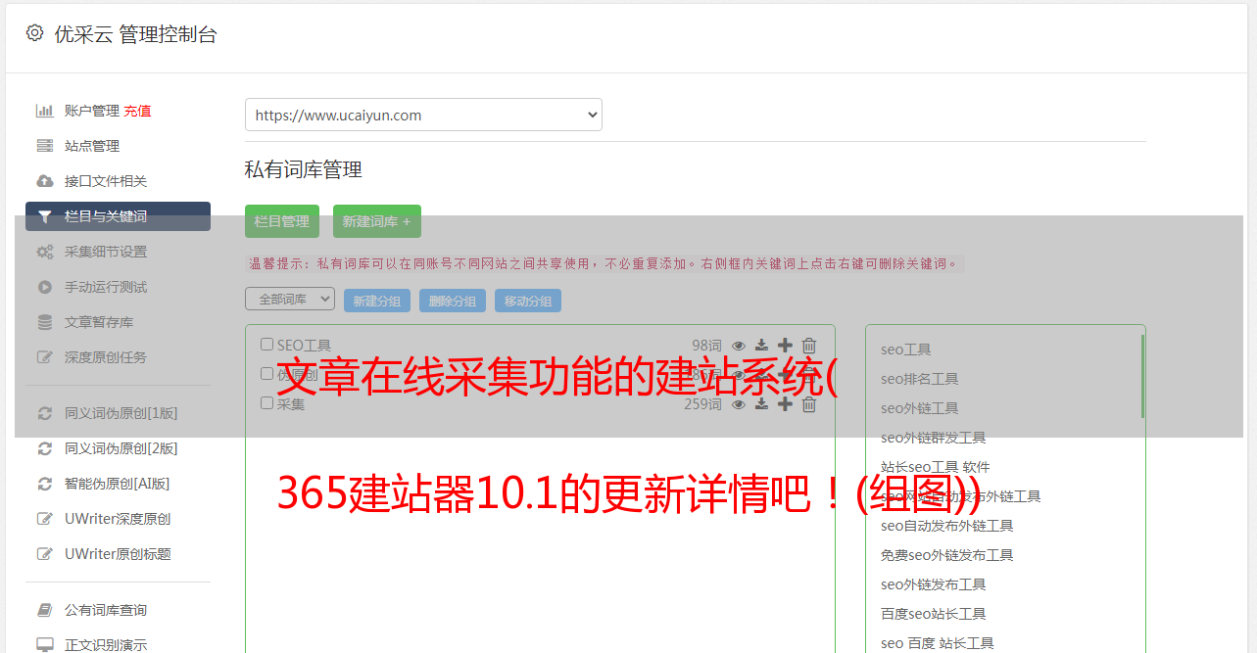
Task: Click the edit icon for 深度原创任务
Action: click(44, 357)
